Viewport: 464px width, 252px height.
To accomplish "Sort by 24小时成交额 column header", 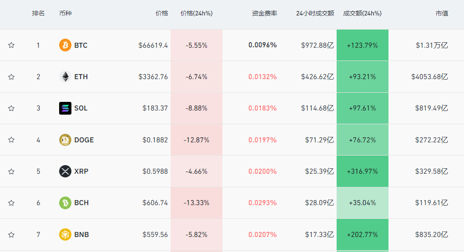I will click(315, 13).
